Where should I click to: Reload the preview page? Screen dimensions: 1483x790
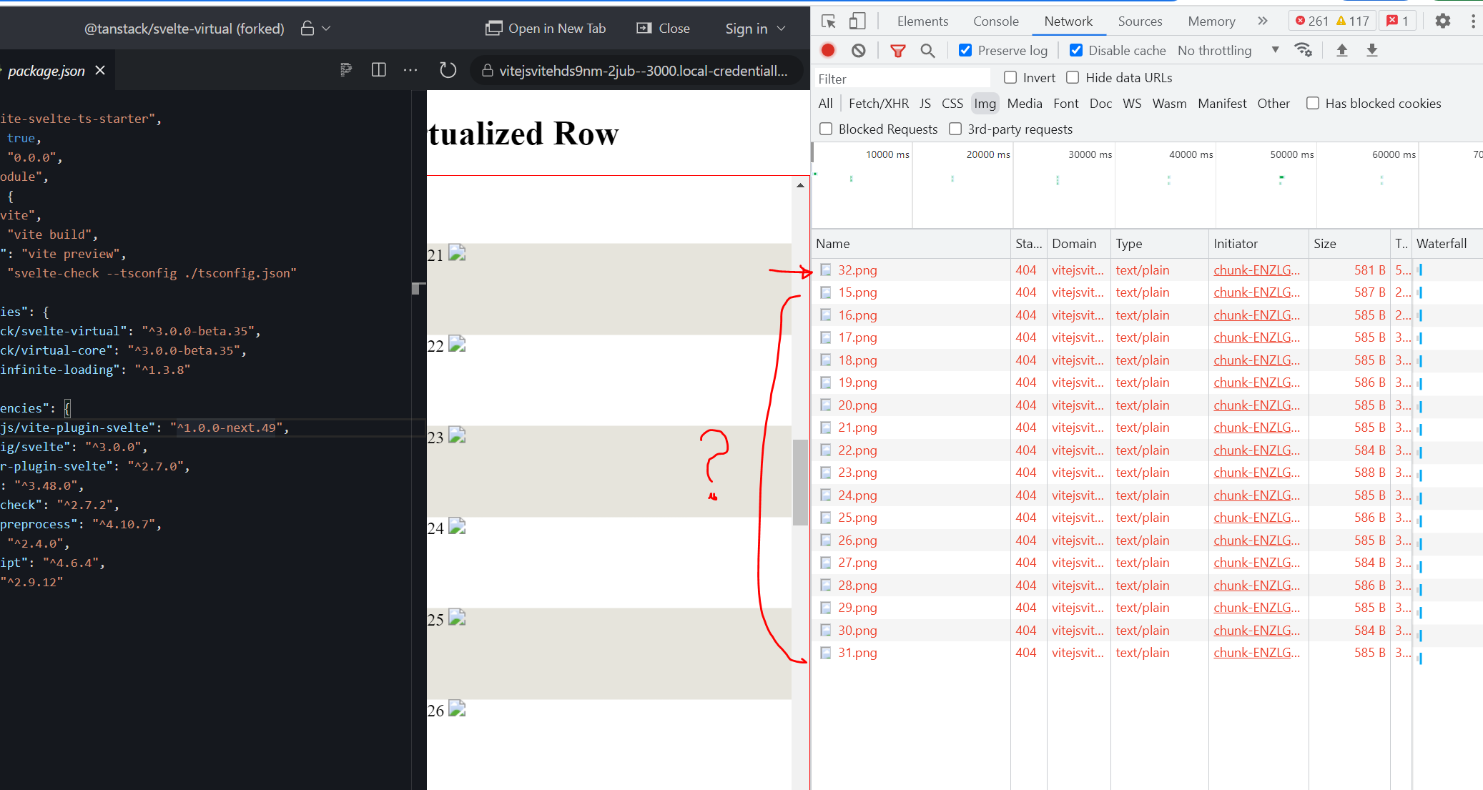[x=448, y=70]
